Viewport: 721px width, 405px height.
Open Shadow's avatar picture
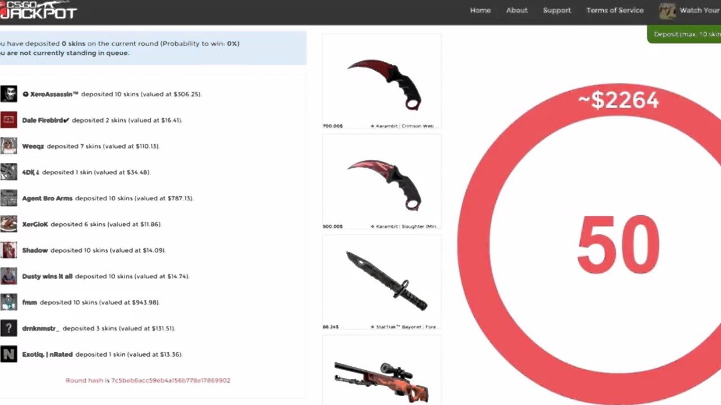pyautogui.click(x=8, y=250)
